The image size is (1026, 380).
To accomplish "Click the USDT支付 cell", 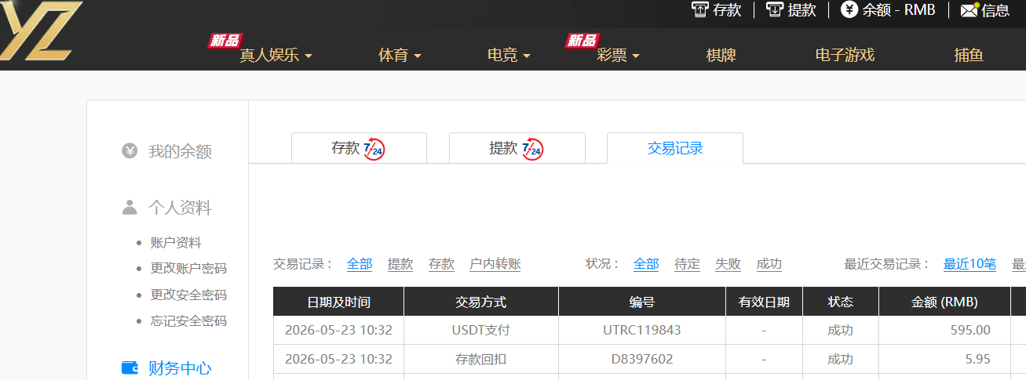I will coord(481,330).
